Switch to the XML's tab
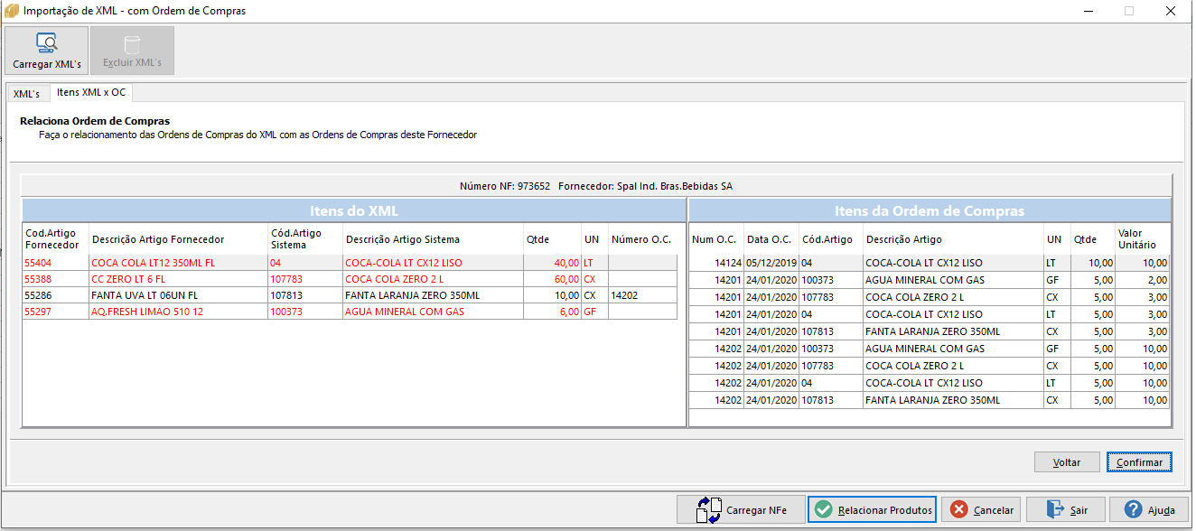Image resolution: width=1196 pixels, height=531 pixels. click(x=26, y=93)
